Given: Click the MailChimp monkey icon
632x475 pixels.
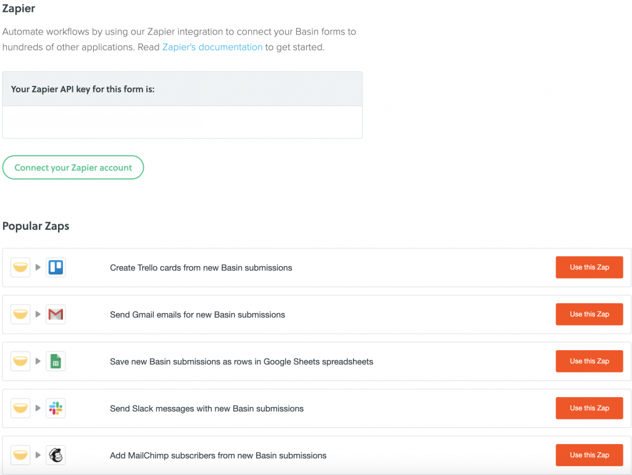Looking at the screenshot, I should (56, 455).
